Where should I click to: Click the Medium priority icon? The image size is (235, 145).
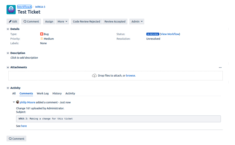(42, 39)
